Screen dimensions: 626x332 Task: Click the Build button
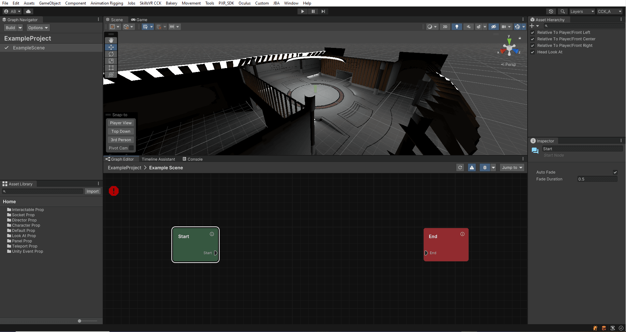click(10, 28)
